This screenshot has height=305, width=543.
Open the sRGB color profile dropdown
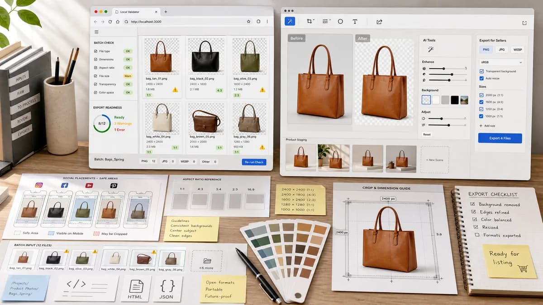(x=501, y=62)
